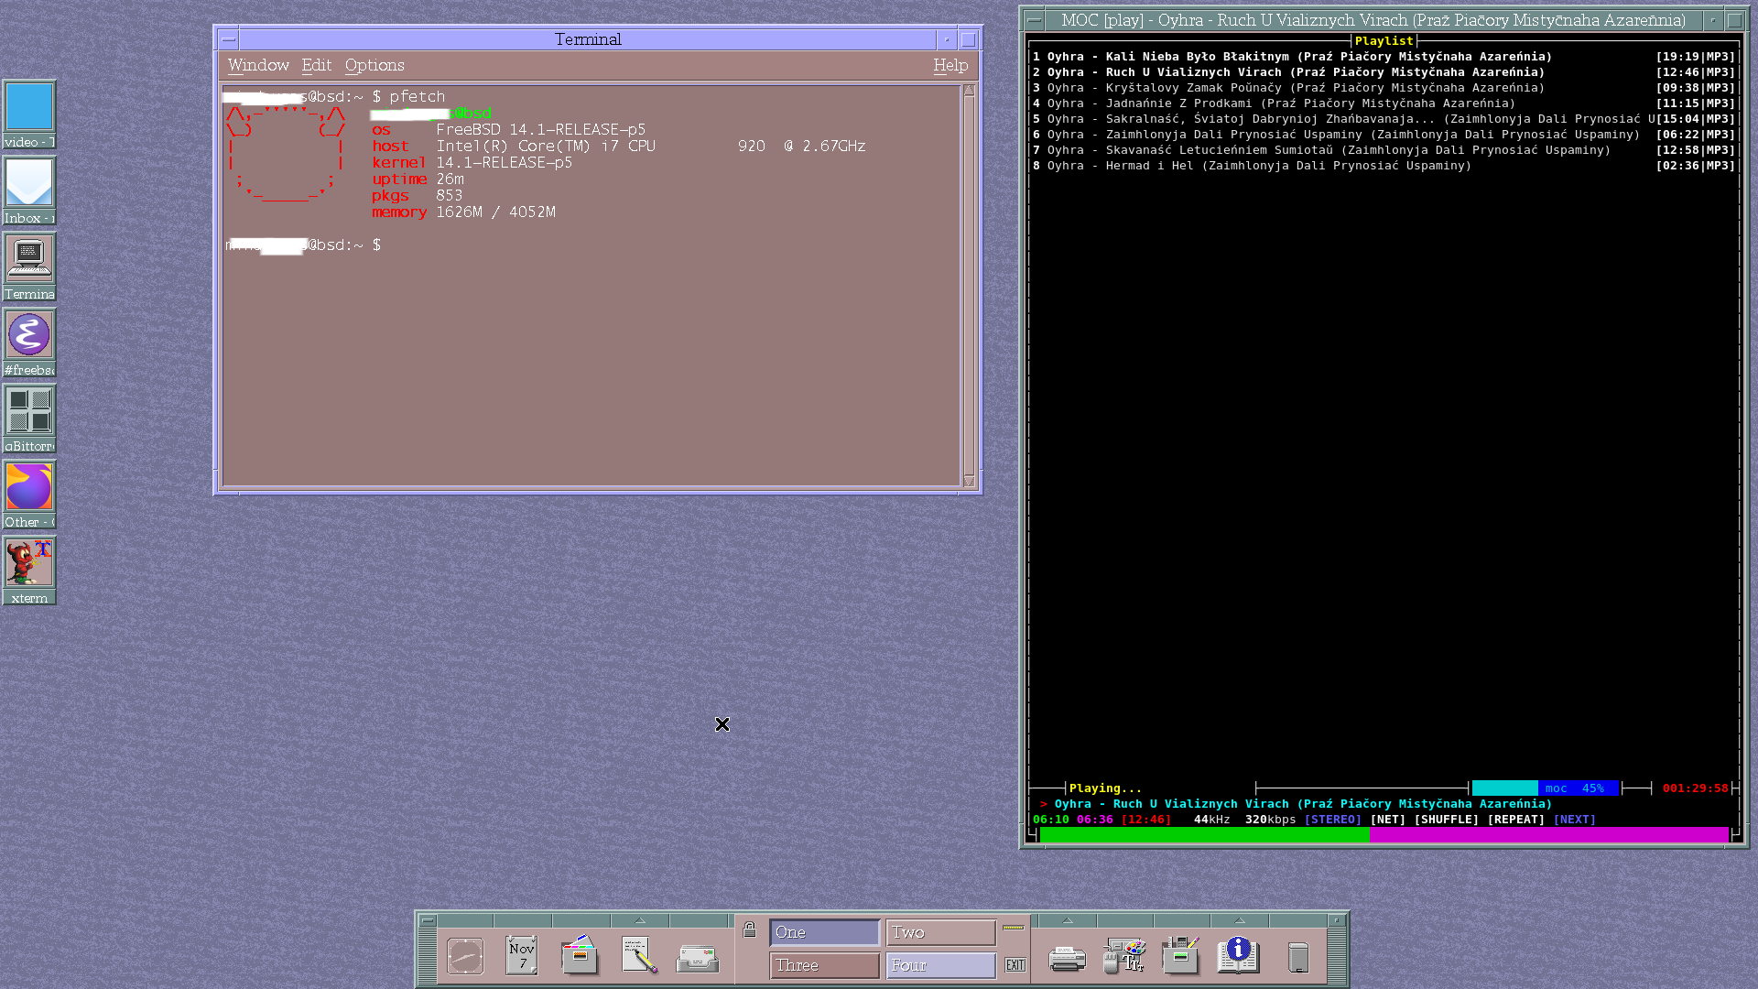1758x989 pixels.
Task: Click the MOC playback progress bar
Action: point(1384,834)
